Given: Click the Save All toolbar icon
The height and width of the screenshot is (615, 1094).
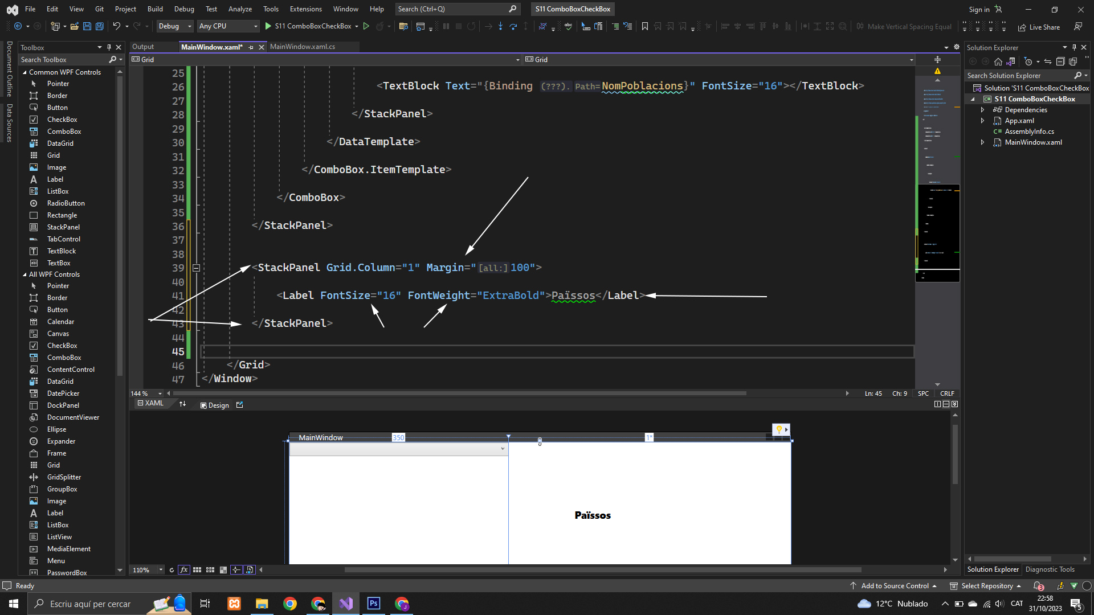Looking at the screenshot, I should pos(99,26).
